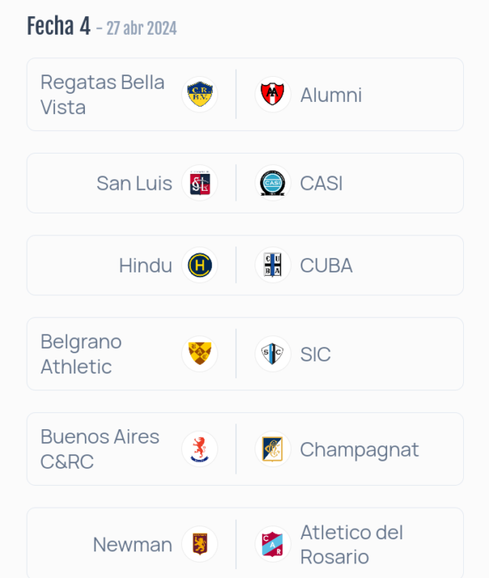
Task: Click the Newman team name
Action: (x=133, y=545)
